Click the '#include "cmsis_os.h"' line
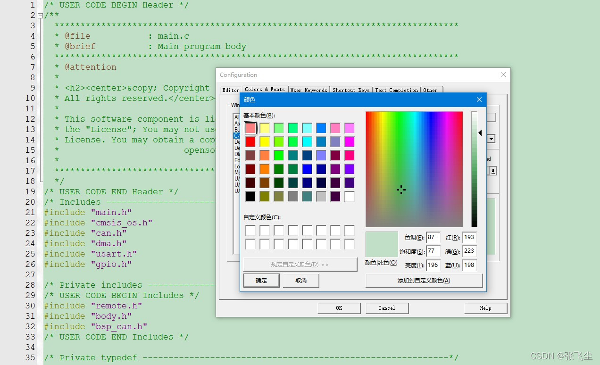600x365 pixels. click(x=98, y=223)
